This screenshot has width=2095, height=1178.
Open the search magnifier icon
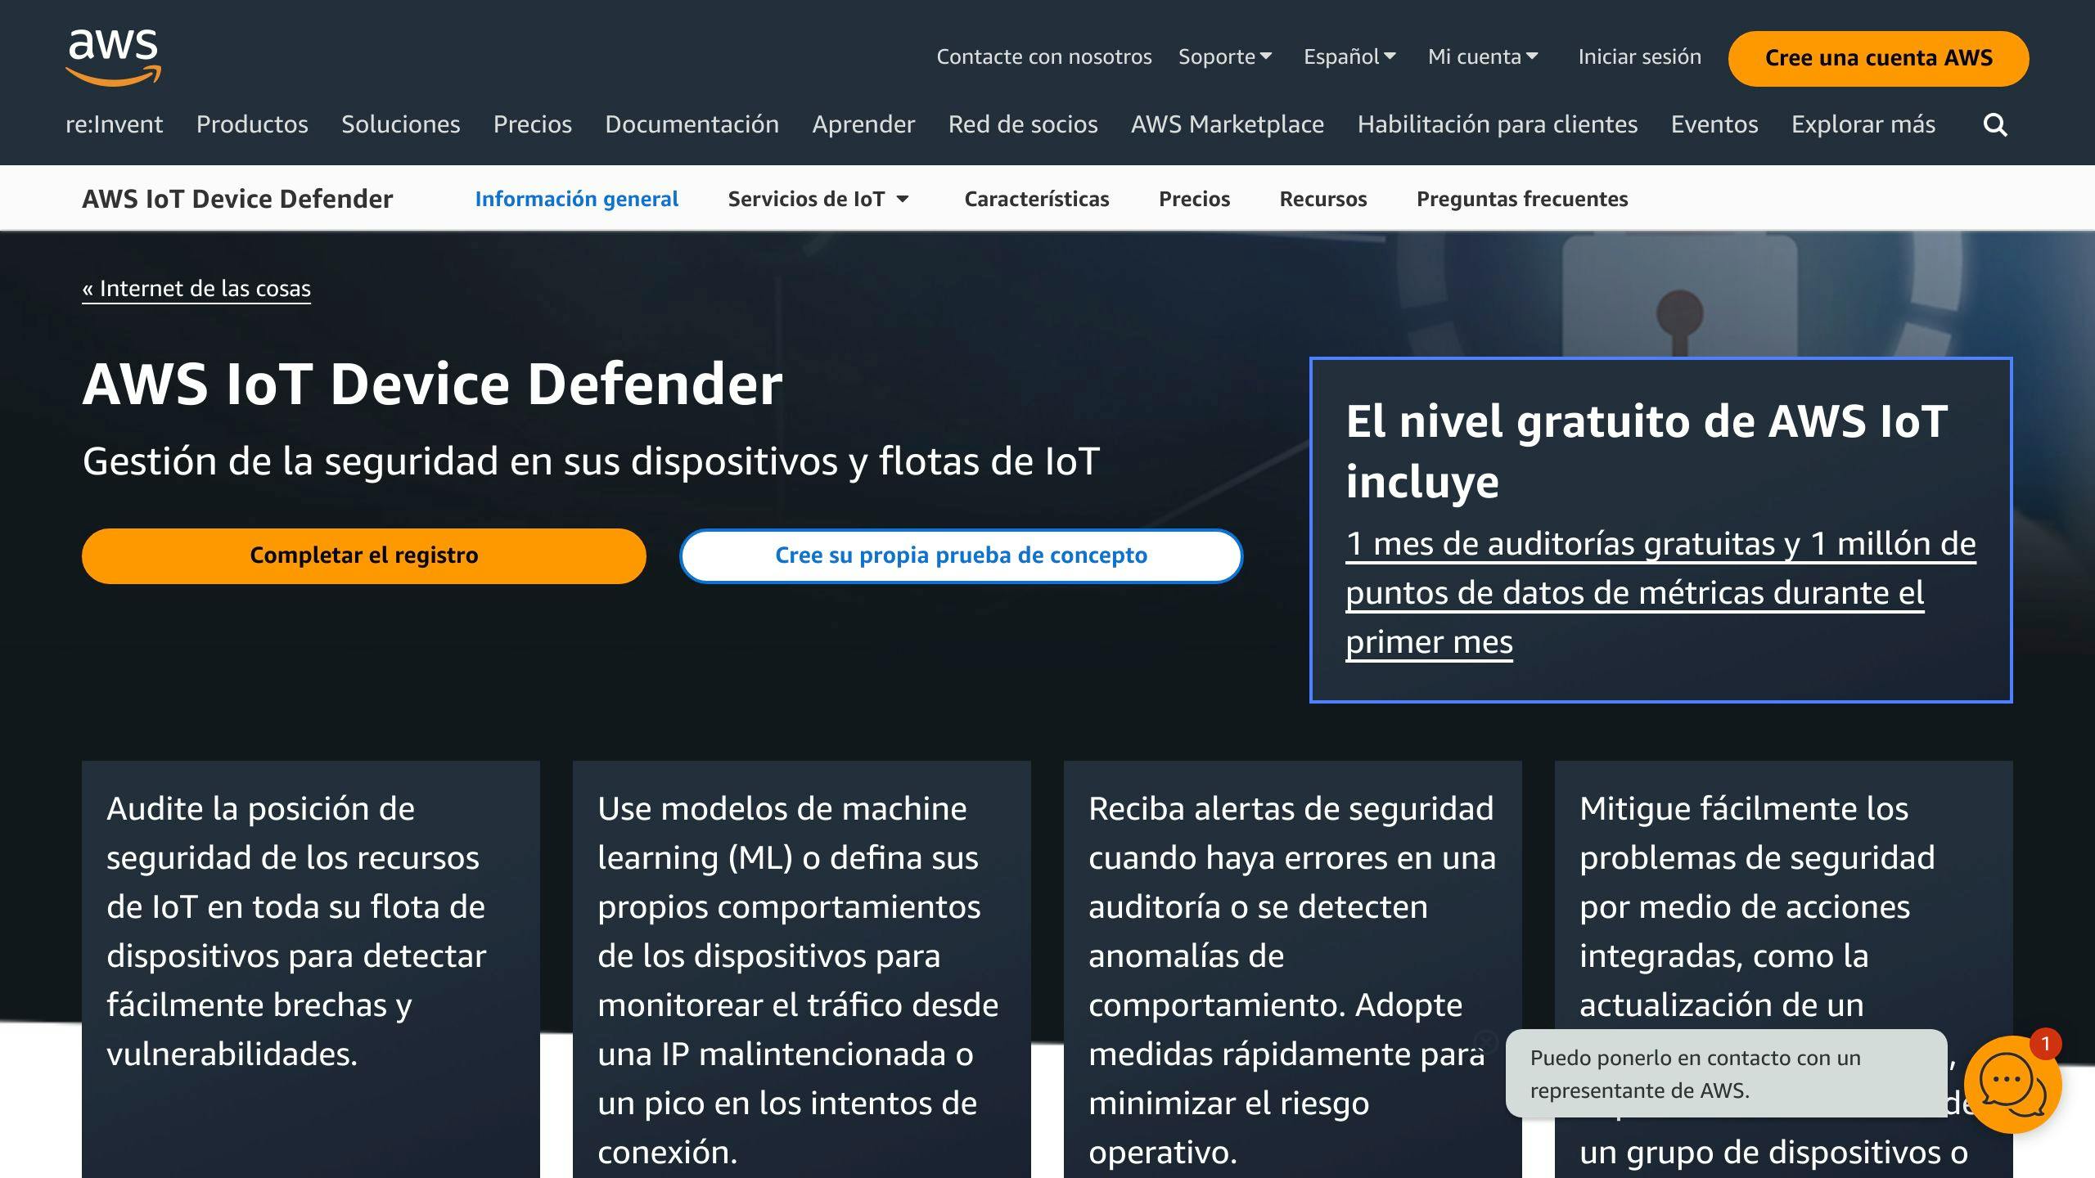click(1995, 124)
